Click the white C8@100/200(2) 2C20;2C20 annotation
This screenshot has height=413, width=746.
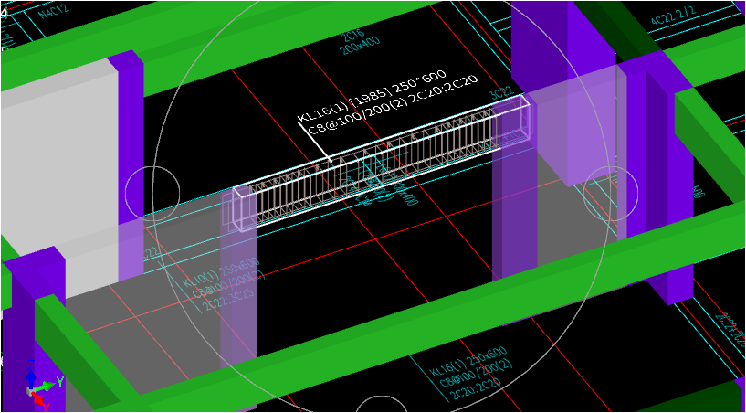(392, 106)
